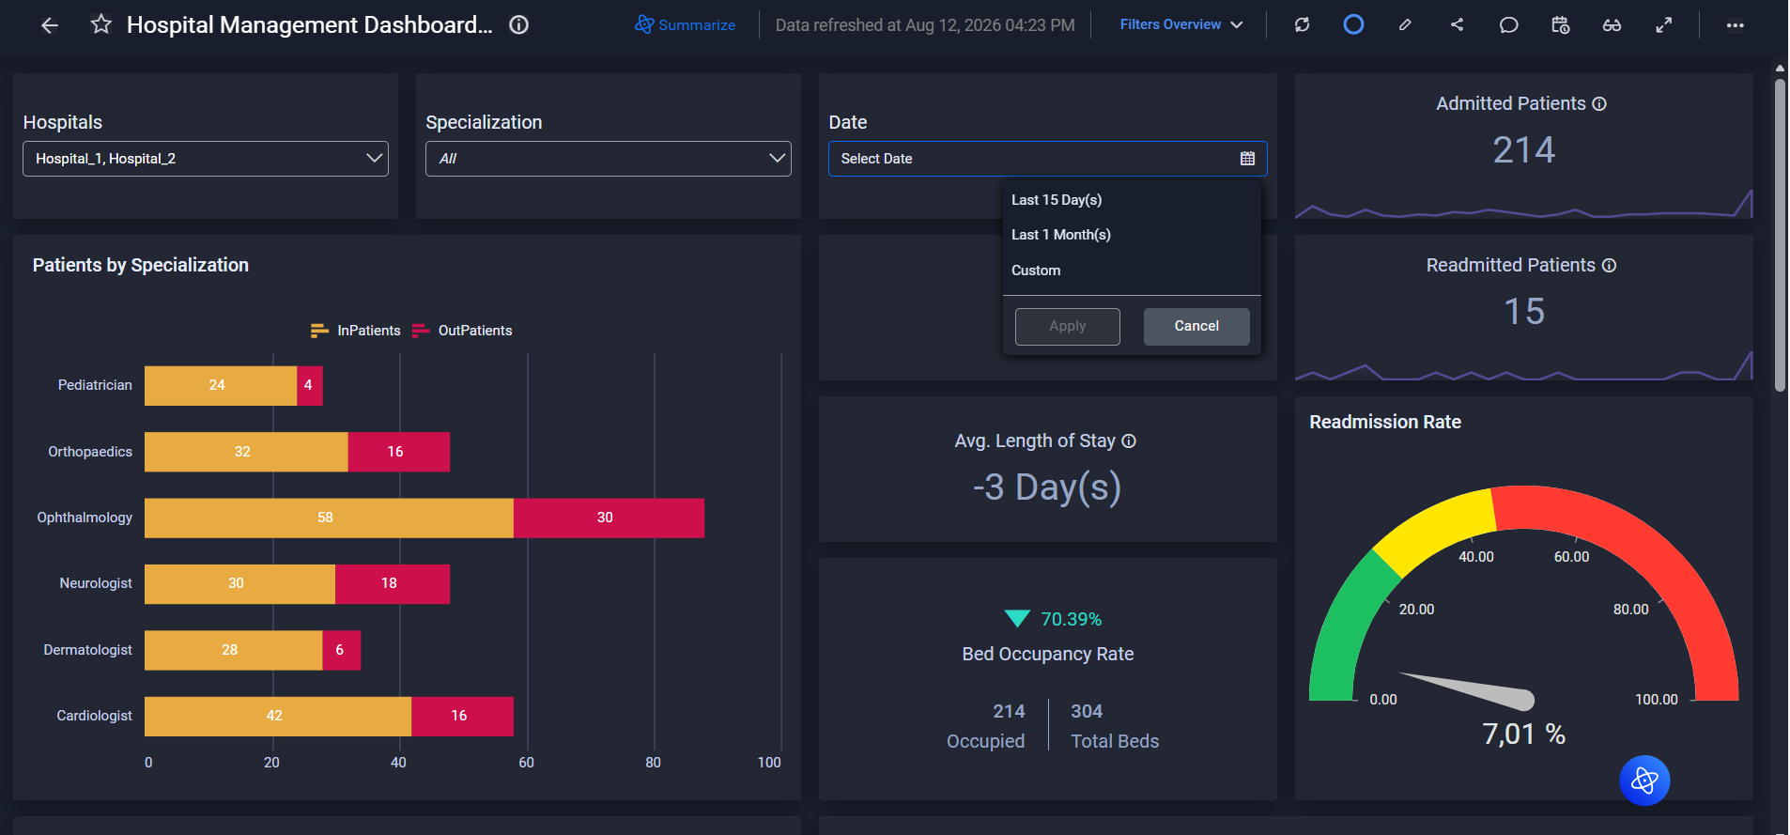Click the share icon in toolbar
The height and width of the screenshot is (835, 1790).
pyautogui.click(x=1457, y=25)
